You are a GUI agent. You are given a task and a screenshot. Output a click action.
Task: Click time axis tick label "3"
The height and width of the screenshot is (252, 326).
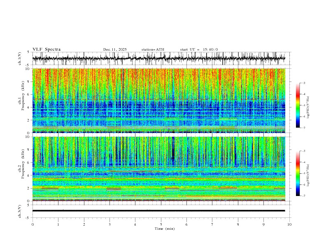point(109,224)
